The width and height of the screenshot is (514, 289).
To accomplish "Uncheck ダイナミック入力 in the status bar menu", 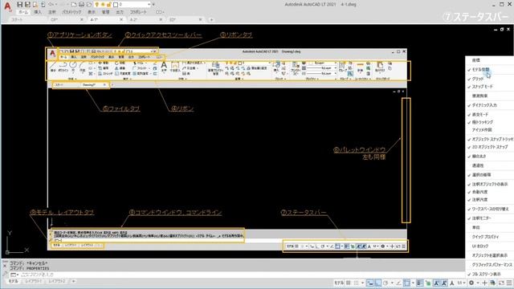I will tap(484, 105).
